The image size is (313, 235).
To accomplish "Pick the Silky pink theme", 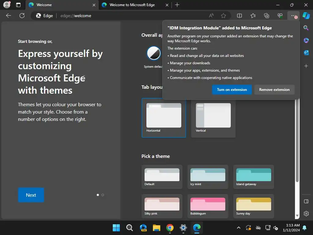I will tap(162, 206).
